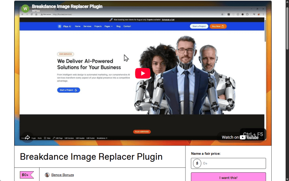Click the browser back arrow shown in the video
289x181 pixels.
(23, 14)
